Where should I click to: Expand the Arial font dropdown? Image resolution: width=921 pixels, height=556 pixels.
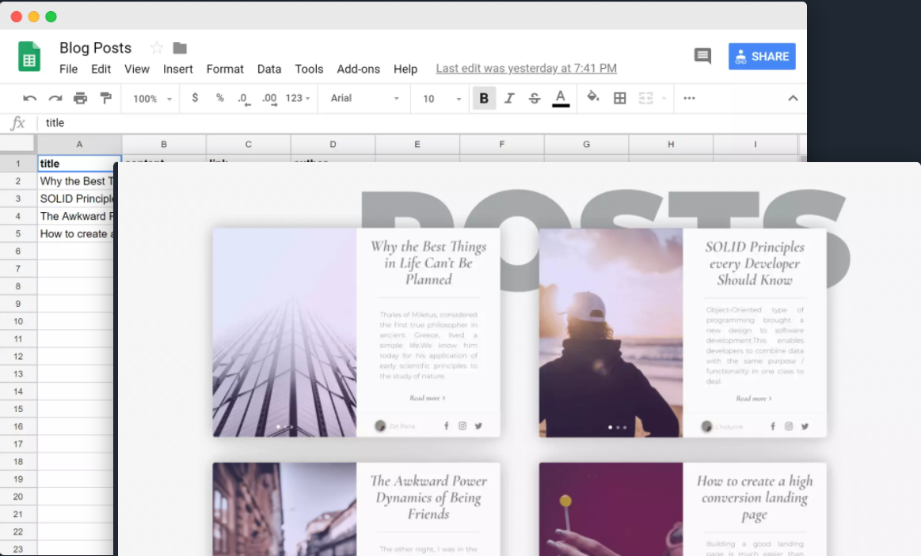click(x=365, y=98)
